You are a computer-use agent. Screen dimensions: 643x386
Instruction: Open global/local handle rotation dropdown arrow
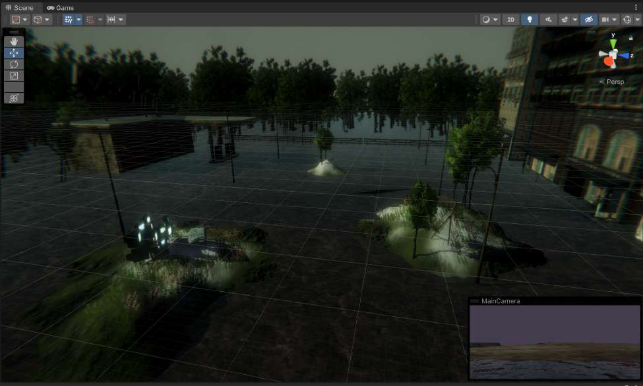(47, 20)
